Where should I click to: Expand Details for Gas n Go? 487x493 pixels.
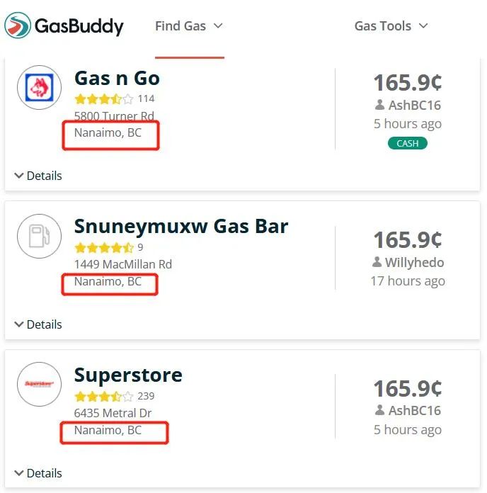(38, 176)
